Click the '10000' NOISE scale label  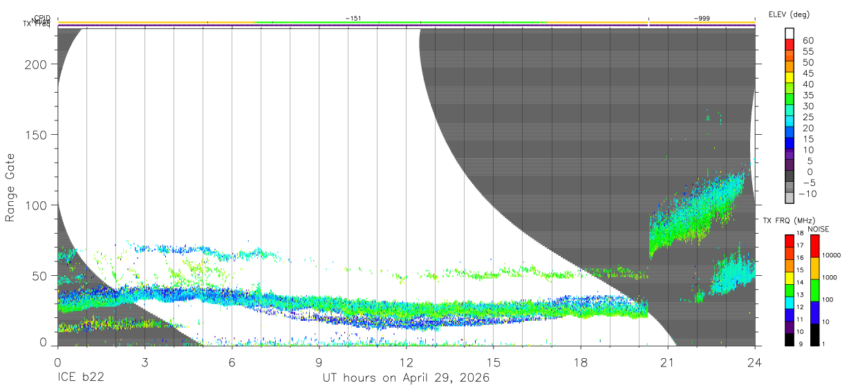[x=830, y=256]
